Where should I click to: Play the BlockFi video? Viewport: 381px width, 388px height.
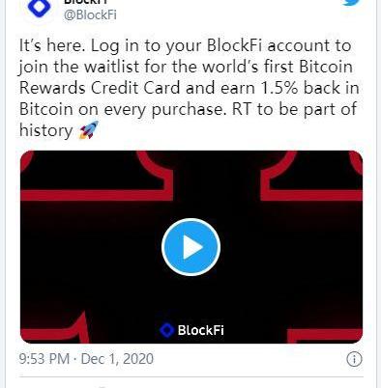coord(190,247)
